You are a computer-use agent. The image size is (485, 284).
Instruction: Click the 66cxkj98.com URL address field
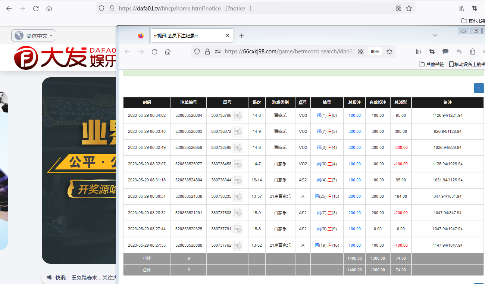coord(290,52)
